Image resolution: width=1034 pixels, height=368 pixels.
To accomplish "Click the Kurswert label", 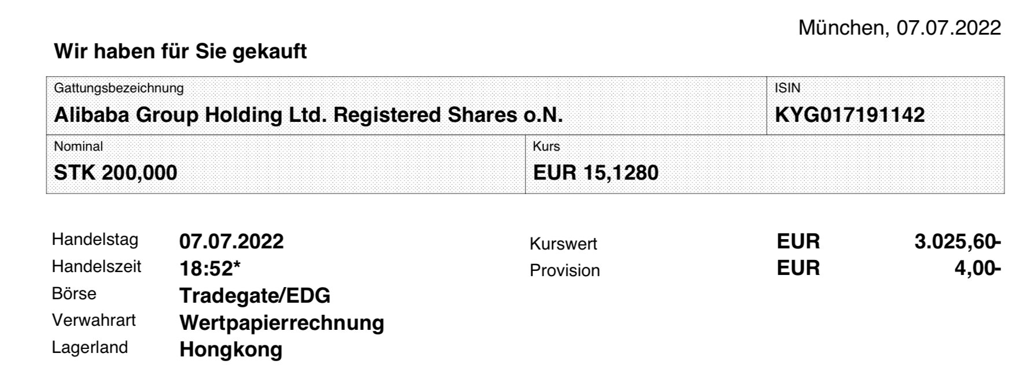I will click(563, 244).
